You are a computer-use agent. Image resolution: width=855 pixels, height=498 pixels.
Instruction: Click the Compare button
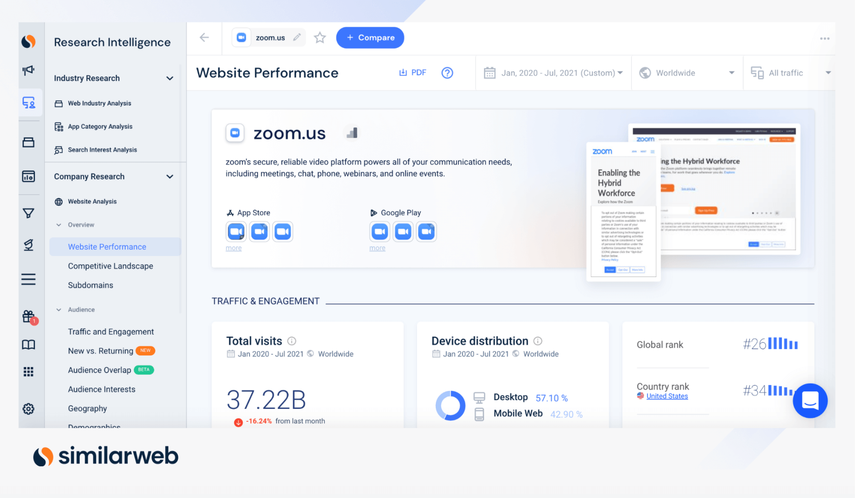(x=370, y=38)
